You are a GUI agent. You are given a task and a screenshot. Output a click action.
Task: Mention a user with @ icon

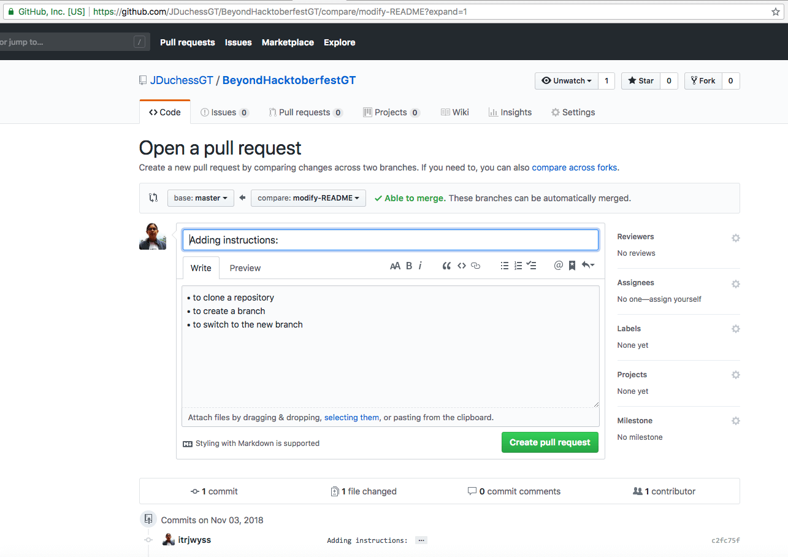(558, 266)
